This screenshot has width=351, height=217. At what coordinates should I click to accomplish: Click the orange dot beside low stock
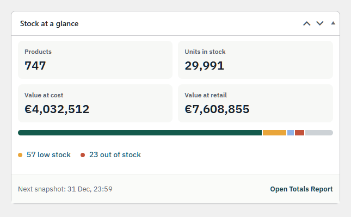pos(20,155)
